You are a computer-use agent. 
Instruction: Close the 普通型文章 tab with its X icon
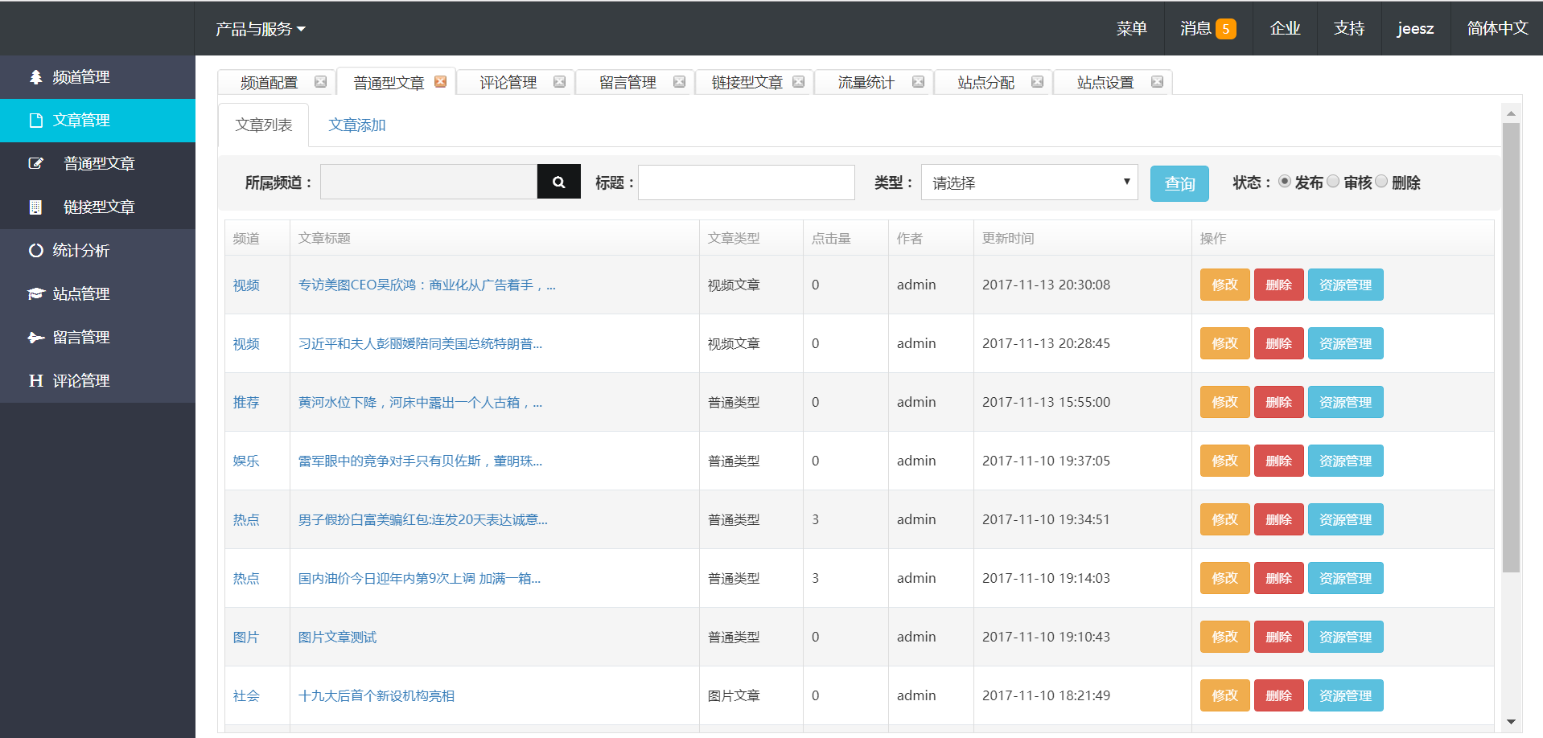[440, 81]
